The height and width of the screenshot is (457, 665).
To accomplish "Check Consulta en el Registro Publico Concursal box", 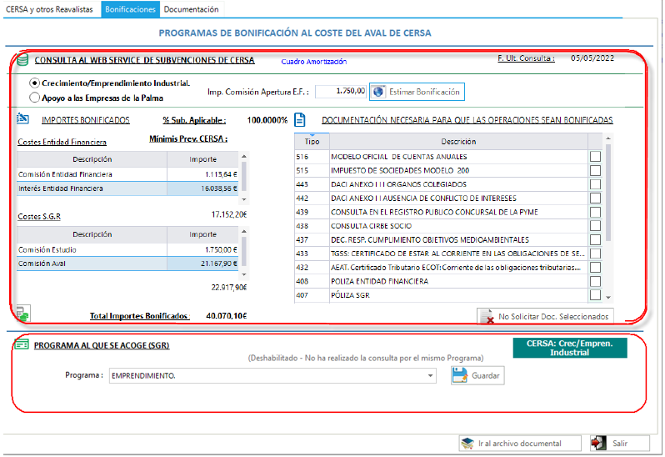I will coord(596,212).
